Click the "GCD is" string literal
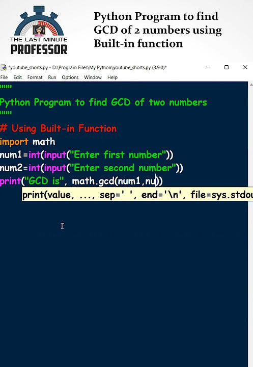253x367 pixels. click(44, 180)
